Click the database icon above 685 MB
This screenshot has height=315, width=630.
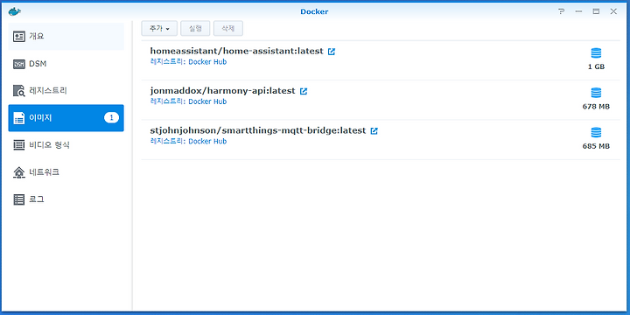point(596,133)
